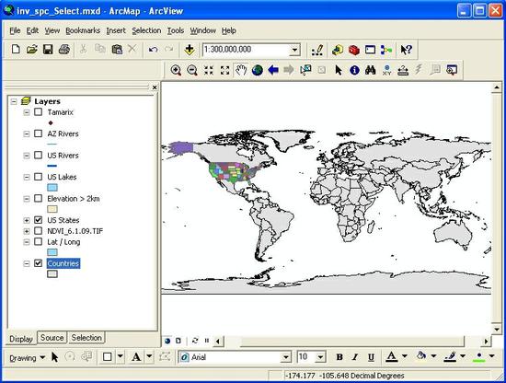Switch to the Selection tab
Screen dimensions: 506x383
pyautogui.click(x=86, y=338)
